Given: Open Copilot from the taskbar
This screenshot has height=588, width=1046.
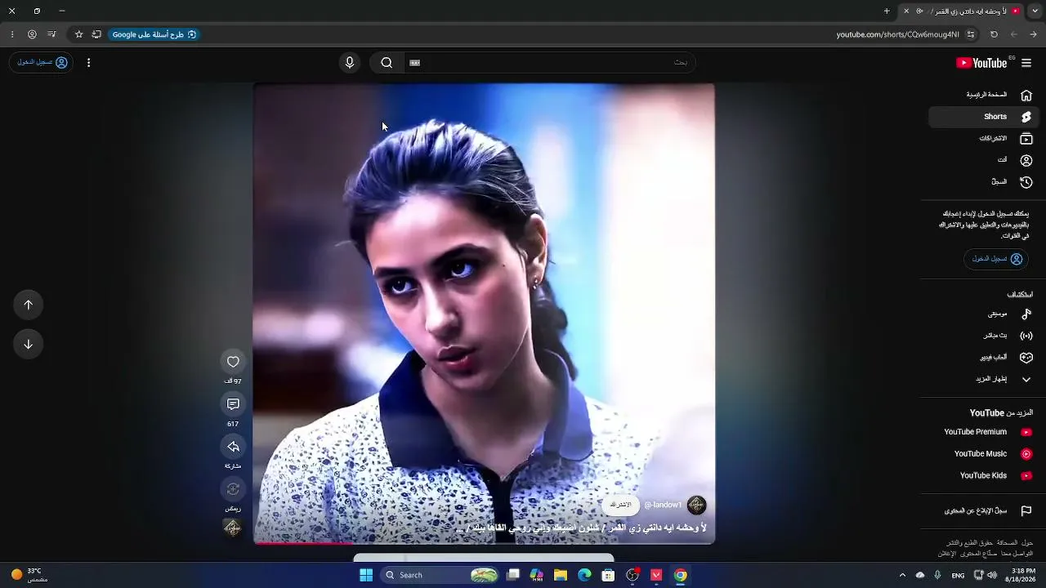Looking at the screenshot, I should click(537, 575).
